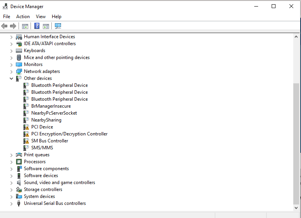Expand Human Interface Devices node
The image size is (301, 218).
pyautogui.click(x=11, y=37)
